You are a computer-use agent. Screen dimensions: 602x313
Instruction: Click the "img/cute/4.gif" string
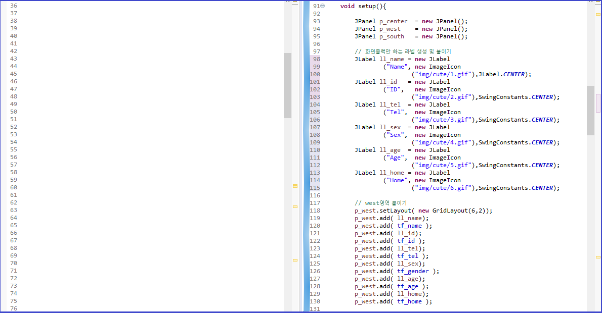[443, 142]
